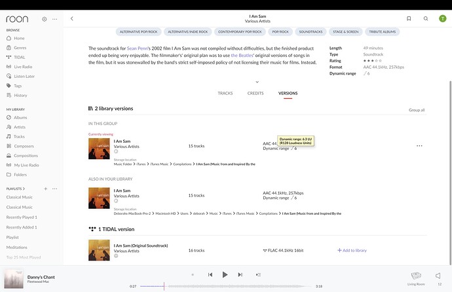The image size is (452, 292).
Task: Click Group all versions
Action: (x=417, y=110)
